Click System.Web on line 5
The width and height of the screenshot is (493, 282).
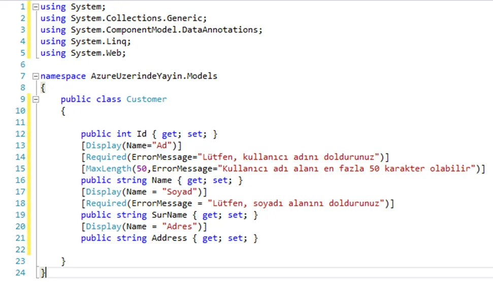(96, 53)
